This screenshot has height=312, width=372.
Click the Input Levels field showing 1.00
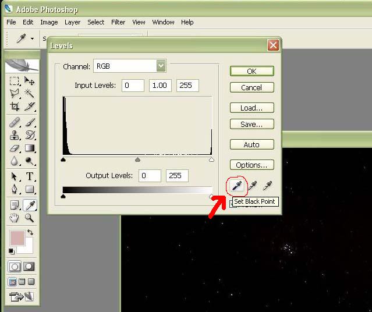coord(160,86)
